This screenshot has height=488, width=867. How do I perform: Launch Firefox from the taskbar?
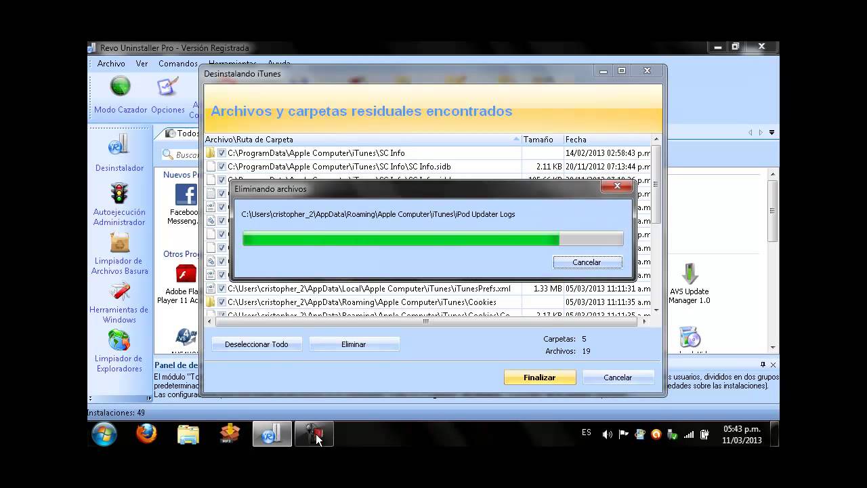[x=146, y=434]
